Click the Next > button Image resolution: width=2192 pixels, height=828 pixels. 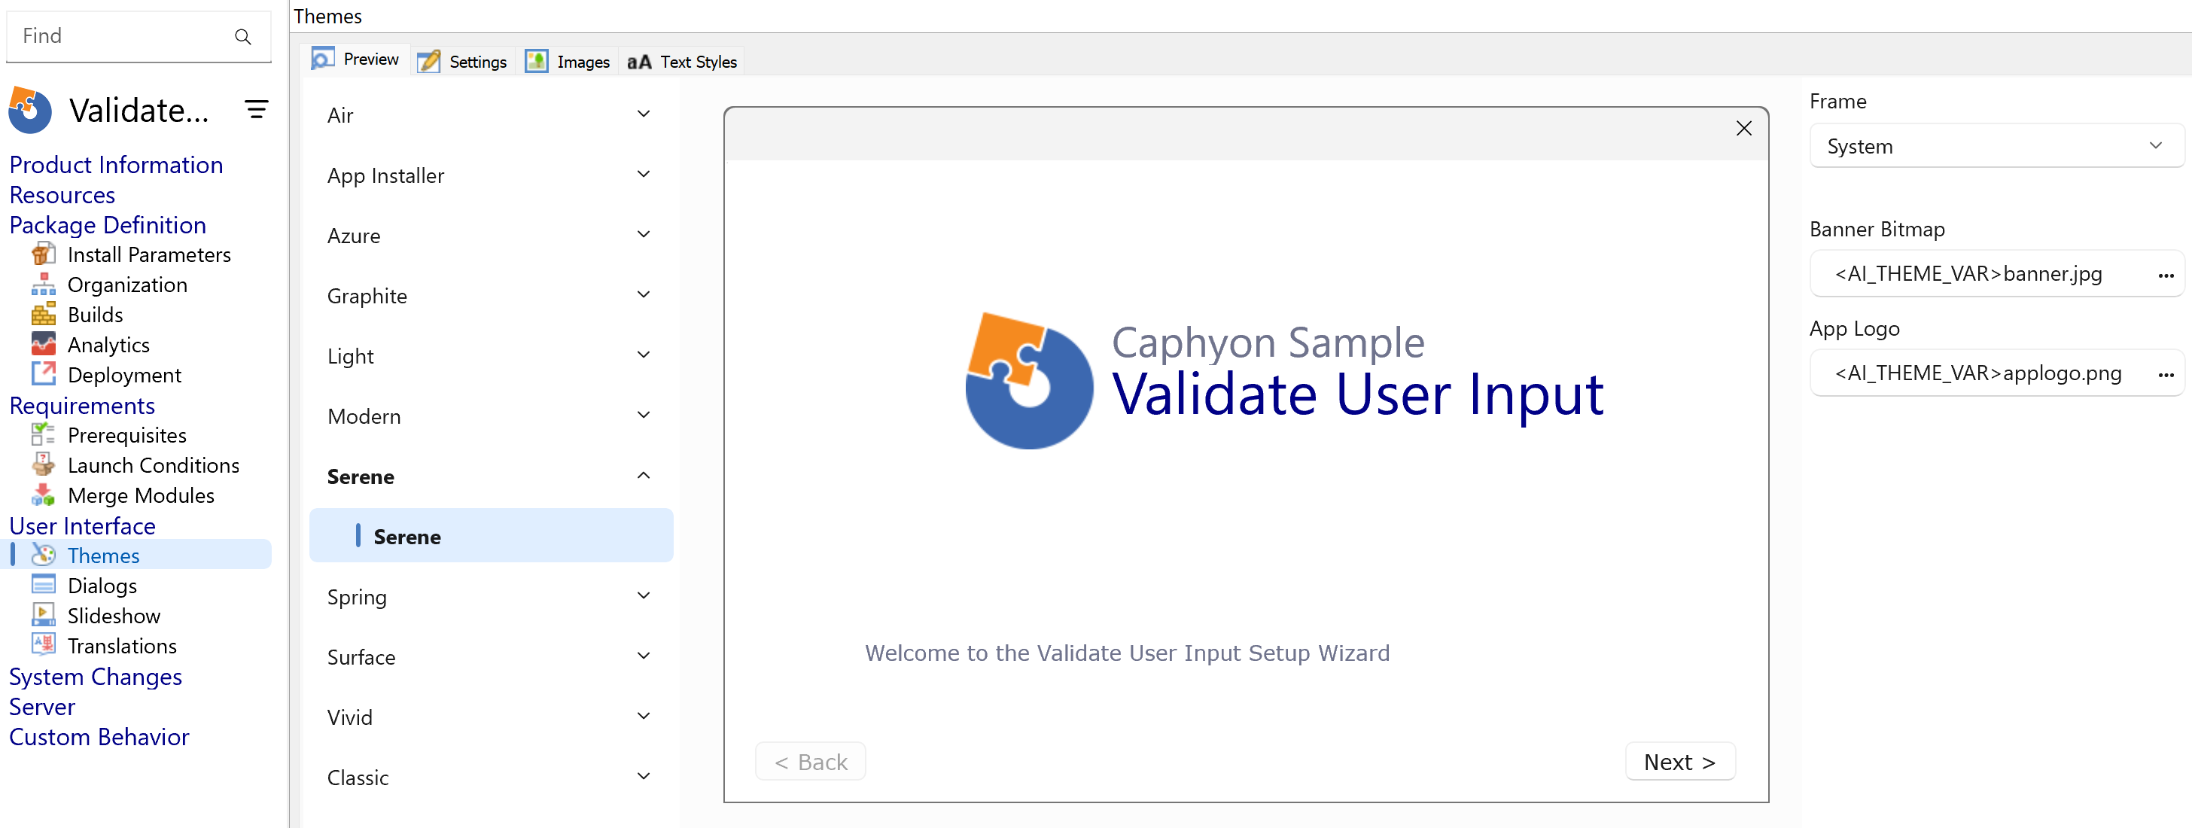[1679, 762]
